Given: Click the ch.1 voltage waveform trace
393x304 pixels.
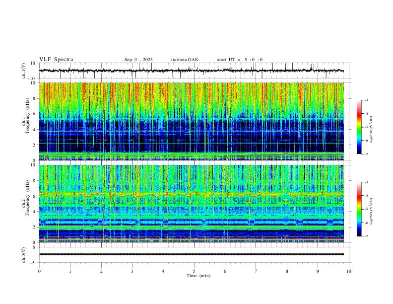Looking at the screenshot, I should [192, 71].
